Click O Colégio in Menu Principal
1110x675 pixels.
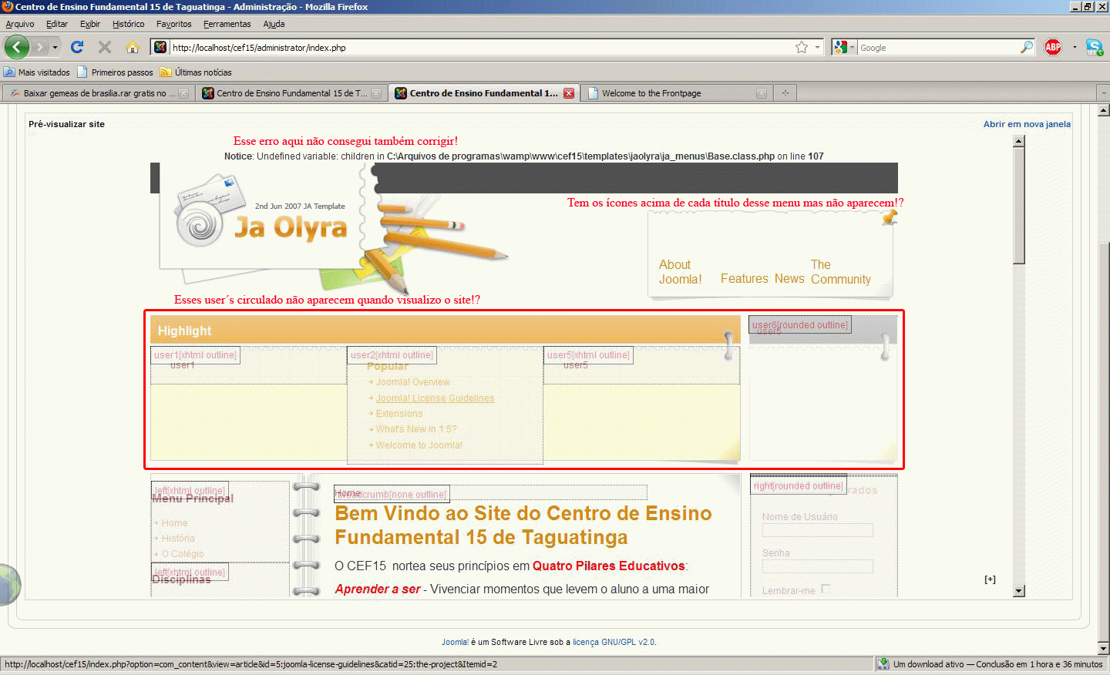click(183, 554)
